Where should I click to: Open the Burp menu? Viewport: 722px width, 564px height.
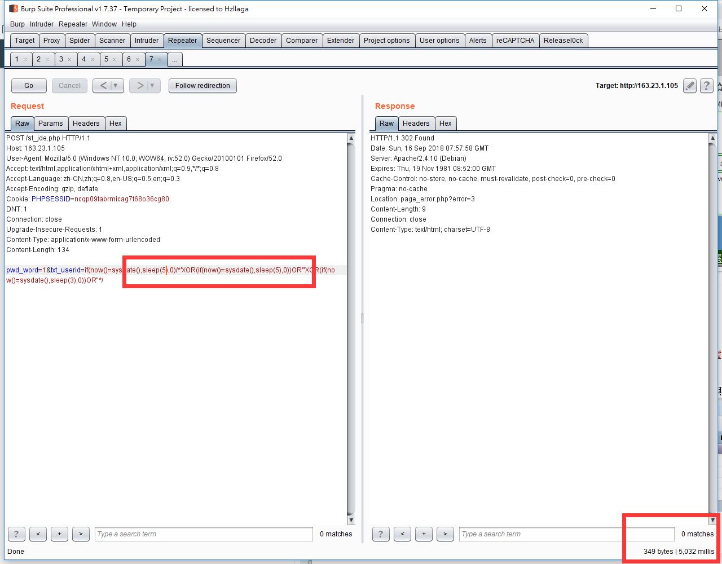coord(17,24)
